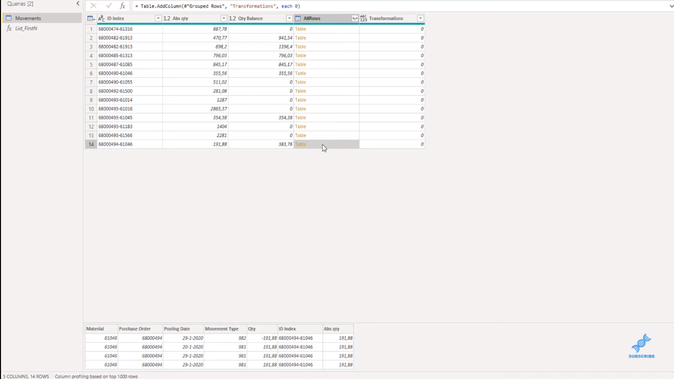This screenshot has width=674, height=379.
Task: Collapse the Queries pane with the chevron
Action: 77,3
